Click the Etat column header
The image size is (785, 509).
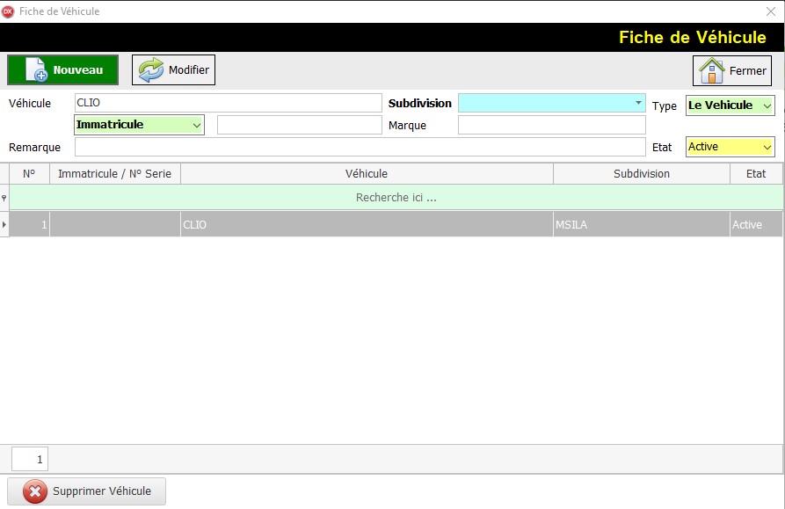[755, 174]
